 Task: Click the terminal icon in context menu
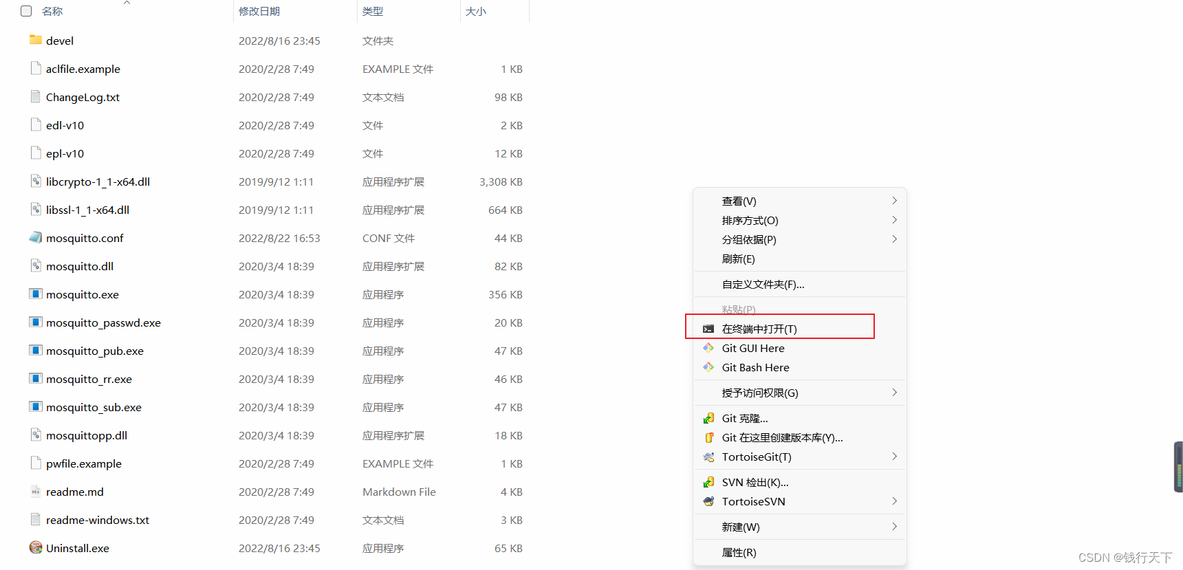pyautogui.click(x=708, y=329)
